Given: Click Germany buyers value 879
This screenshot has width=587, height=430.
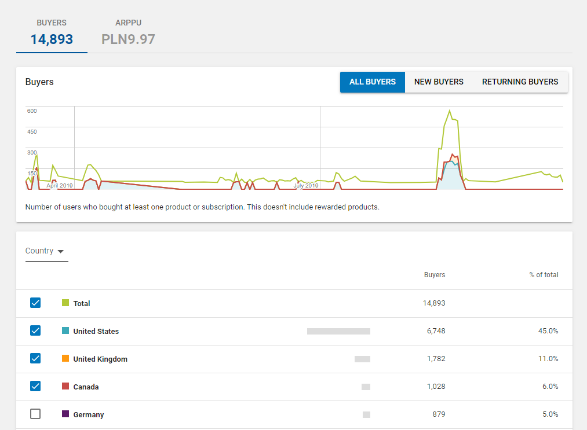Looking at the screenshot, I should point(439,414).
